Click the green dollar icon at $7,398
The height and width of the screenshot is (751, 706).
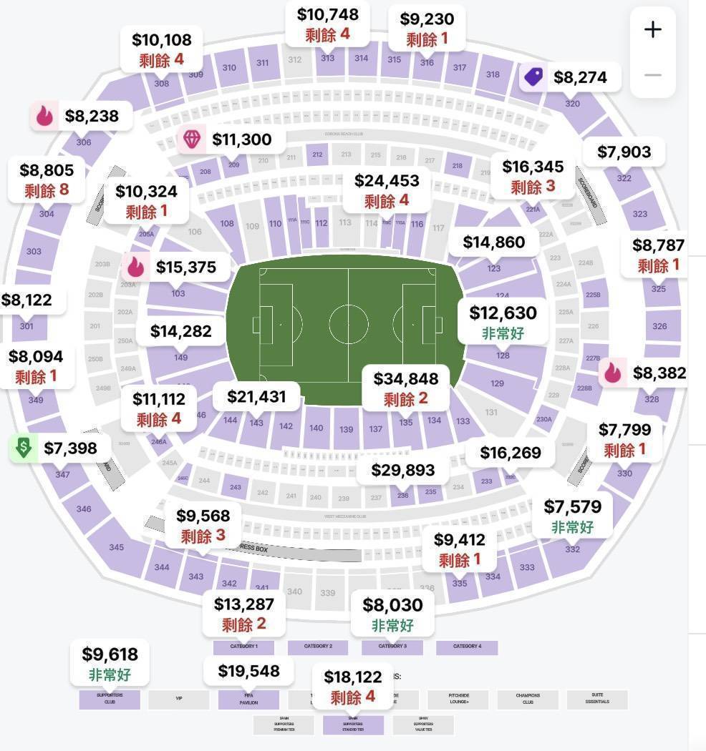click(24, 448)
